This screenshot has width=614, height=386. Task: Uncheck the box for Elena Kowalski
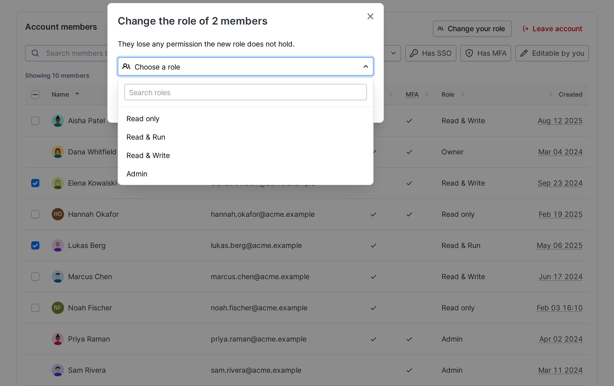pyautogui.click(x=35, y=183)
